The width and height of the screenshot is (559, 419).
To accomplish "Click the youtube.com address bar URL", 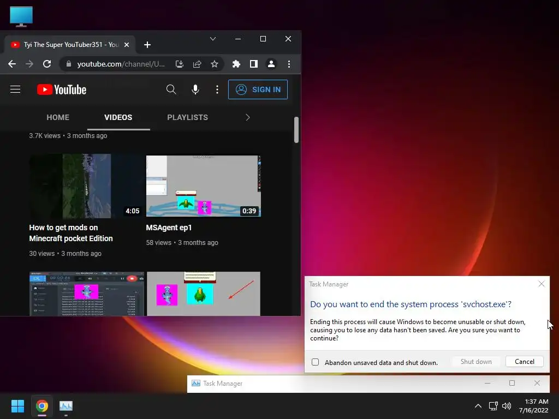I will tap(121, 64).
